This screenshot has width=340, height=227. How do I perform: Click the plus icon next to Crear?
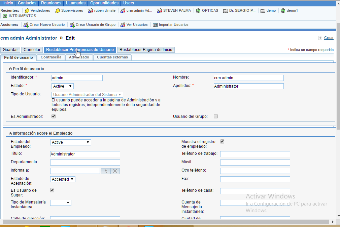tap(320, 38)
